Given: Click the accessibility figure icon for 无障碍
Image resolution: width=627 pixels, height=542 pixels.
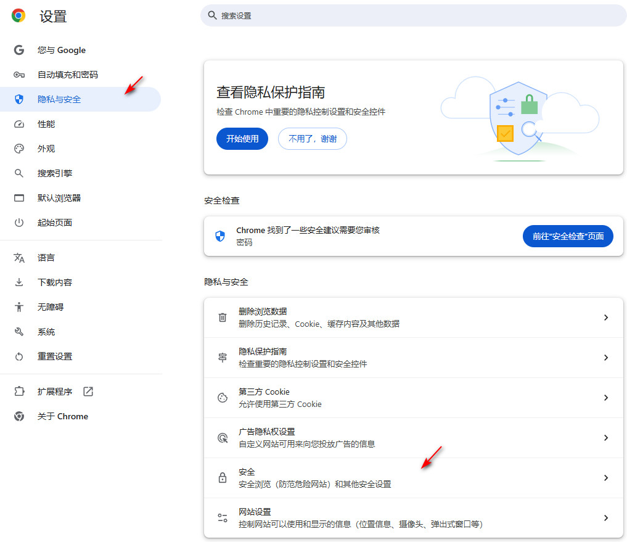Looking at the screenshot, I should [18, 307].
